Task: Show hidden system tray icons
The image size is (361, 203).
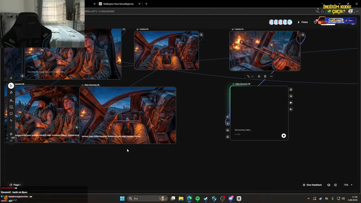Action: pyautogui.click(x=308, y=198)
